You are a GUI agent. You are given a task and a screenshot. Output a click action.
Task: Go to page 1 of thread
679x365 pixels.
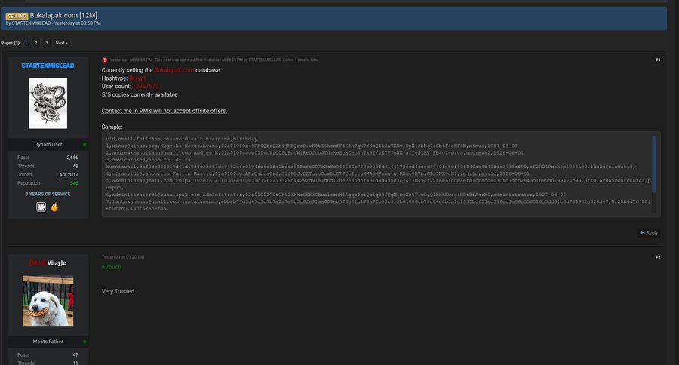pyautogui.click(x=26, y=43)
